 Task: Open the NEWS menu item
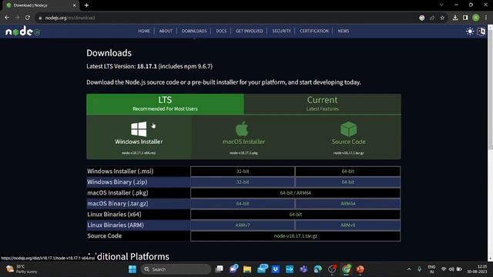[344, 31]
